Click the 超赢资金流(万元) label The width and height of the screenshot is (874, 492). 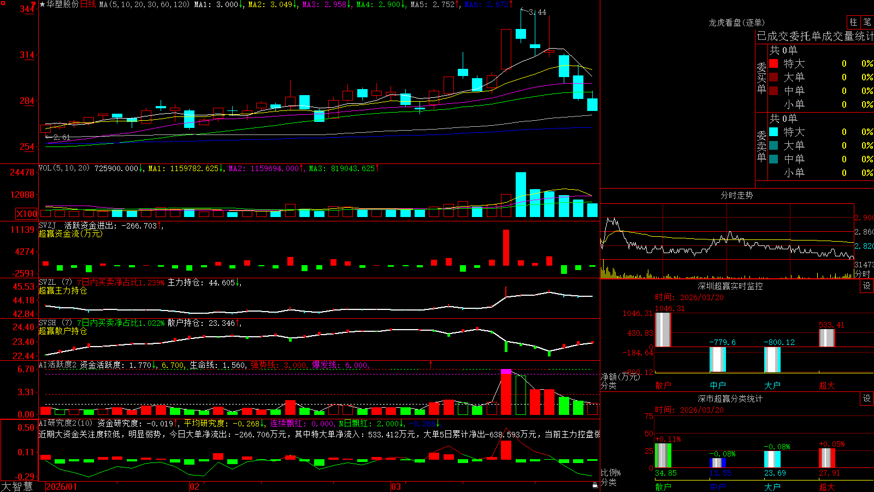click(70, 233)
